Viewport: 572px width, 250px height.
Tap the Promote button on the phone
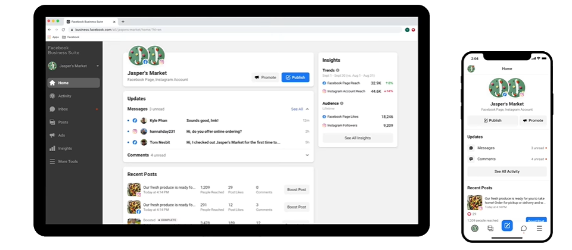point(533,120)
